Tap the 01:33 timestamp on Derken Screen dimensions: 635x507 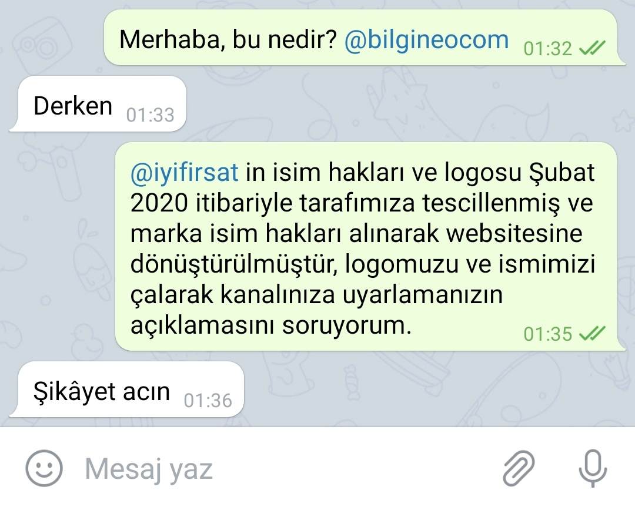(x=151, y=115)
